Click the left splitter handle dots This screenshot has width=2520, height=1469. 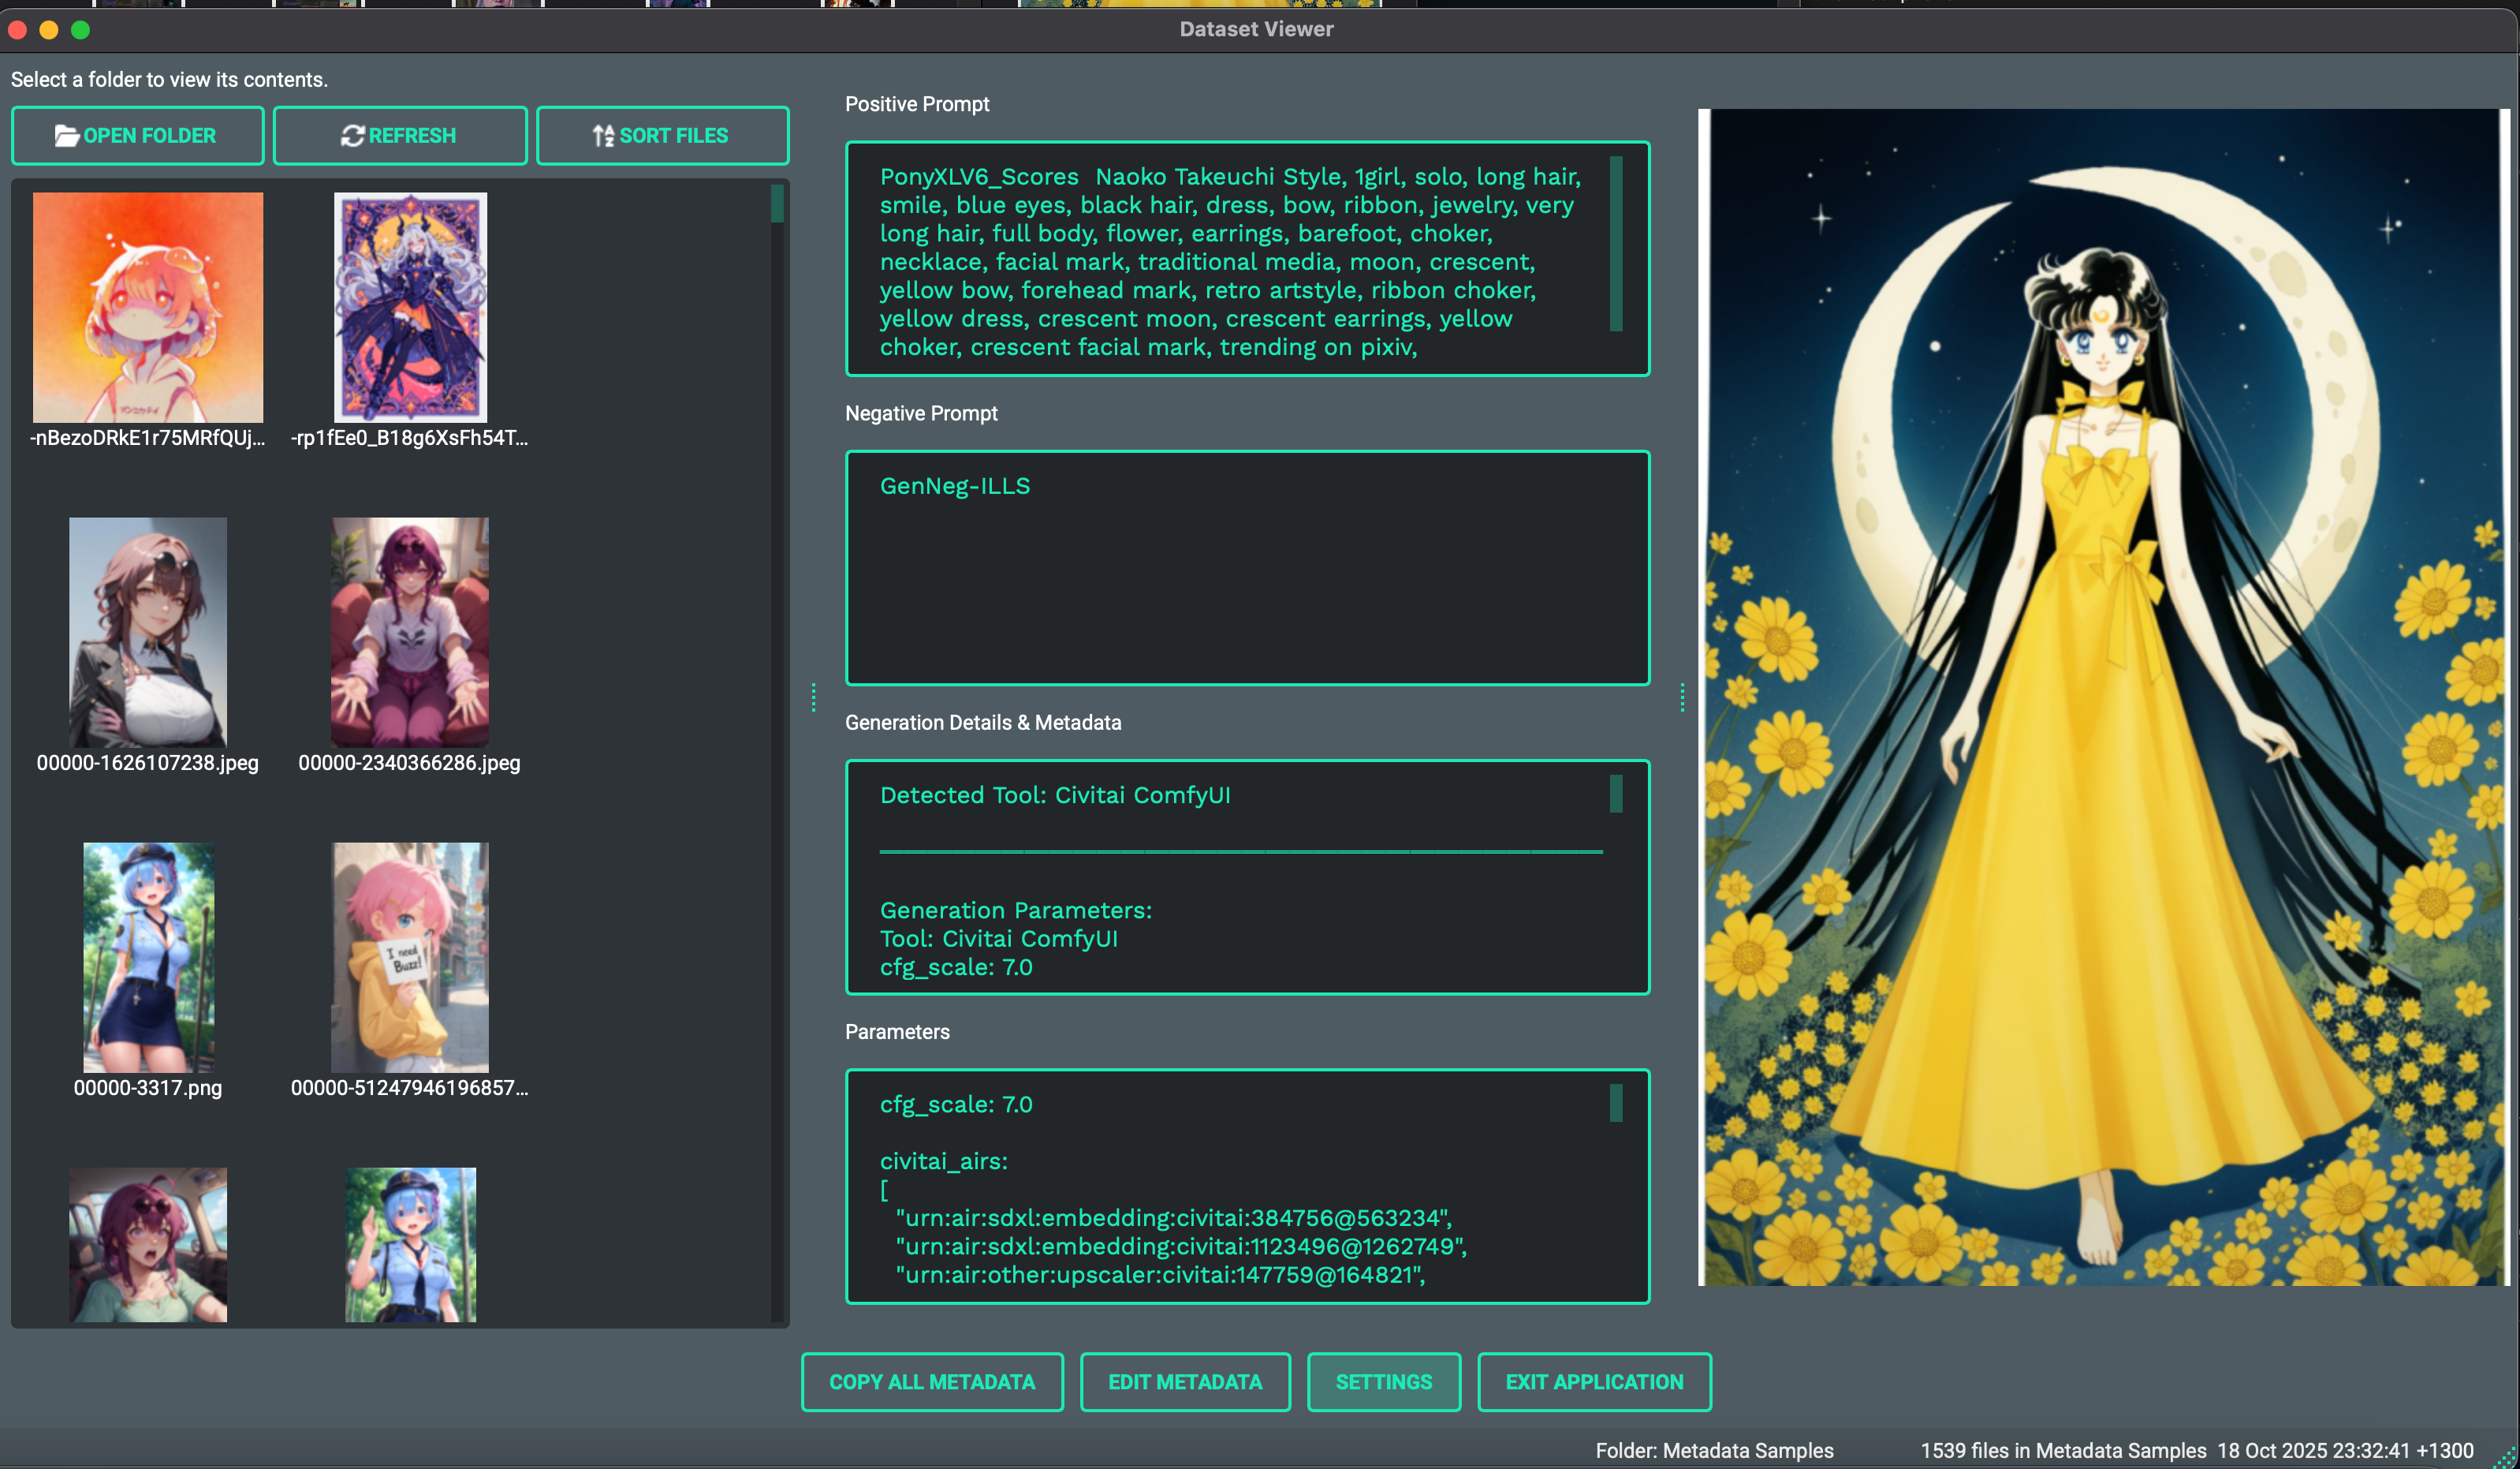point(814,697)
